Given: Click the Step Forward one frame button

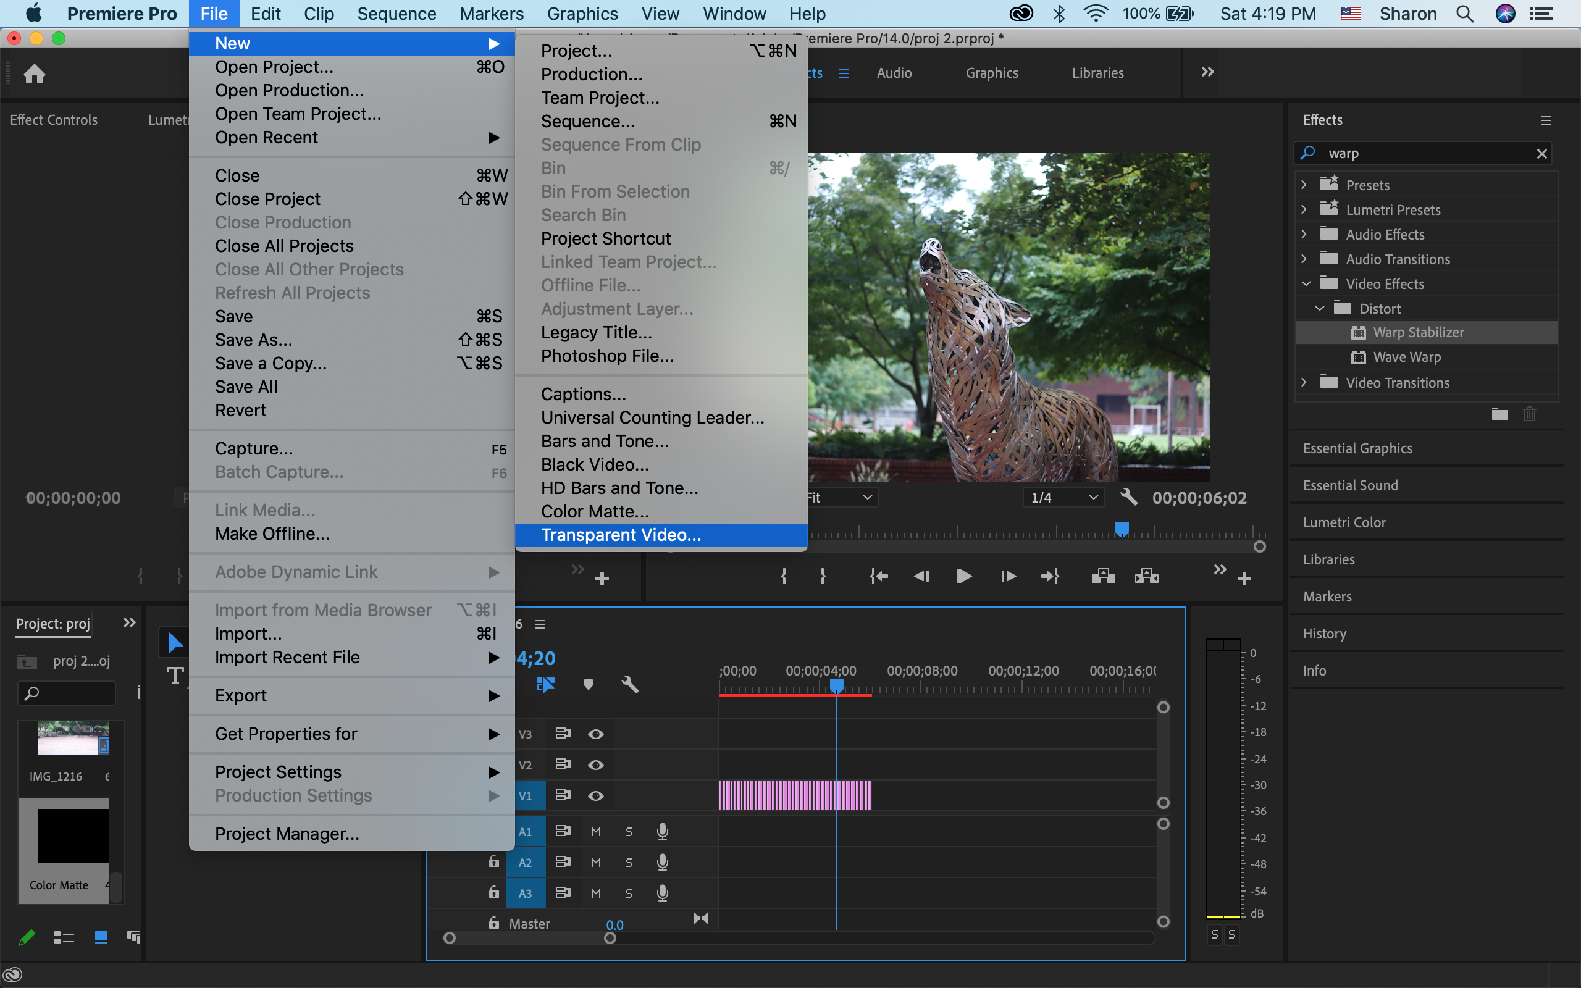Looking at the screenshot, I should pyautogui.click(x=1007, y=576).
